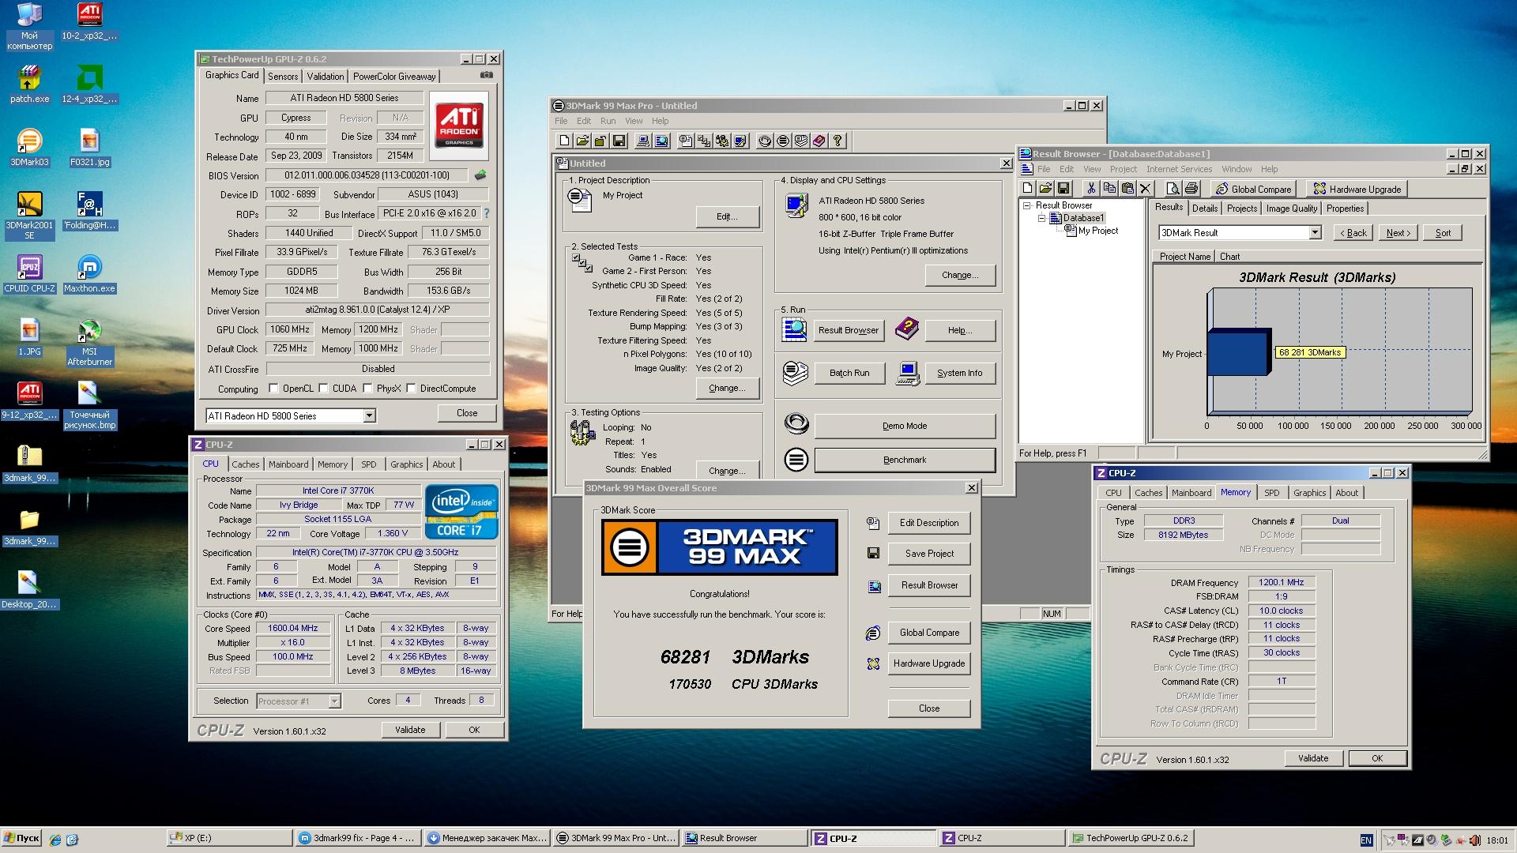Click Display settings icon in 3DMark toolbar
The image size is (1517, 853).
pyautogui.click(x=740, y=141)
